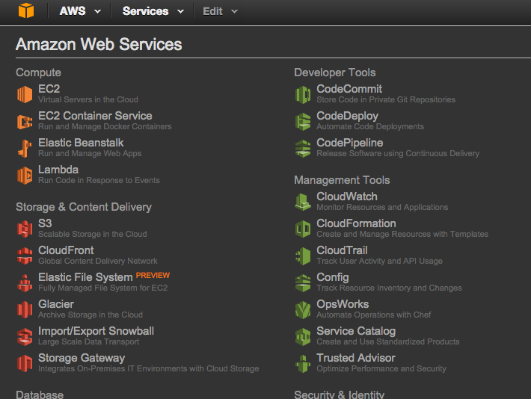This screenshot has width=531, height=399.
Task: Go to Elastic File System link
Action: click(85, 277)
